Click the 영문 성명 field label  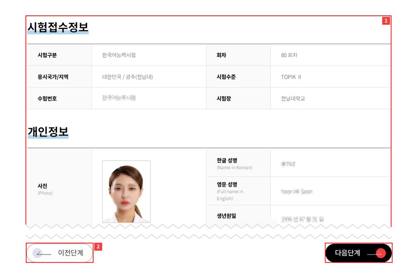point(227,185)
